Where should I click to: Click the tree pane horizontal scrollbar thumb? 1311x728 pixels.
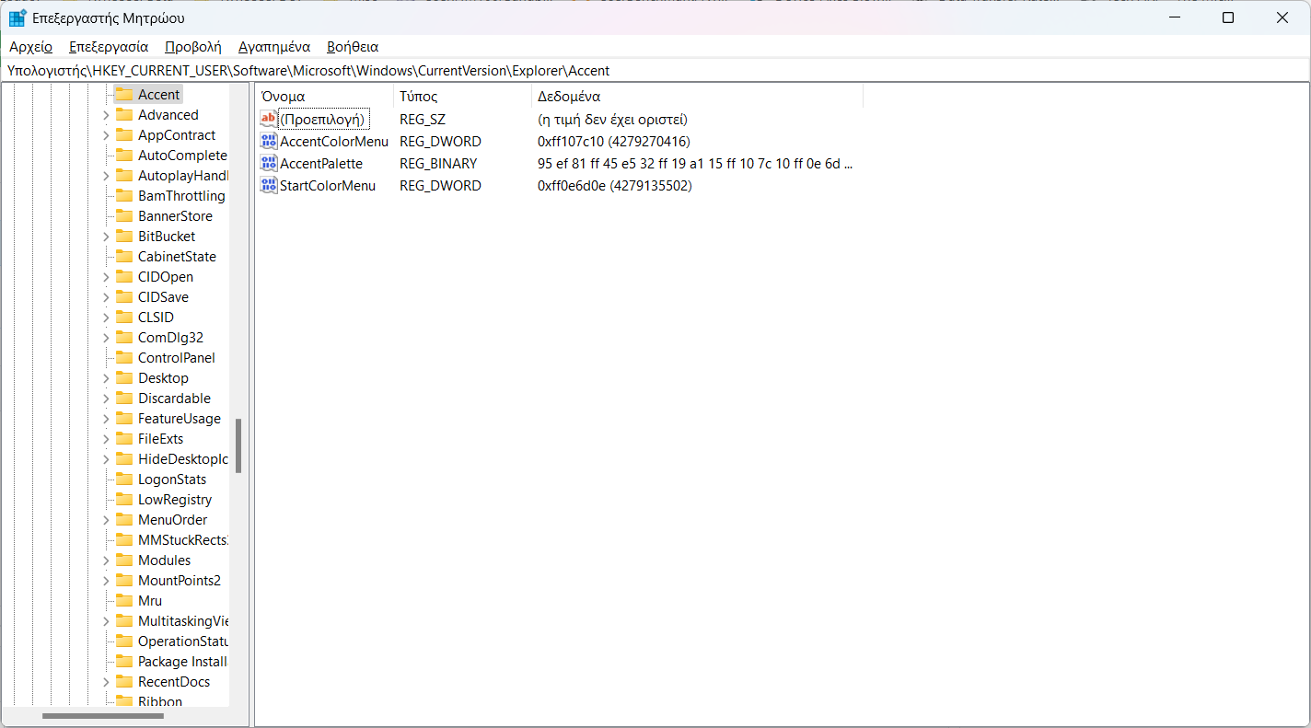[103, 716]
